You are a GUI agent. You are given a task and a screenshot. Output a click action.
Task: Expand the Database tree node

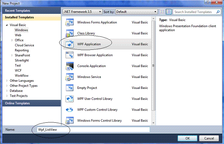pos(7,91)
